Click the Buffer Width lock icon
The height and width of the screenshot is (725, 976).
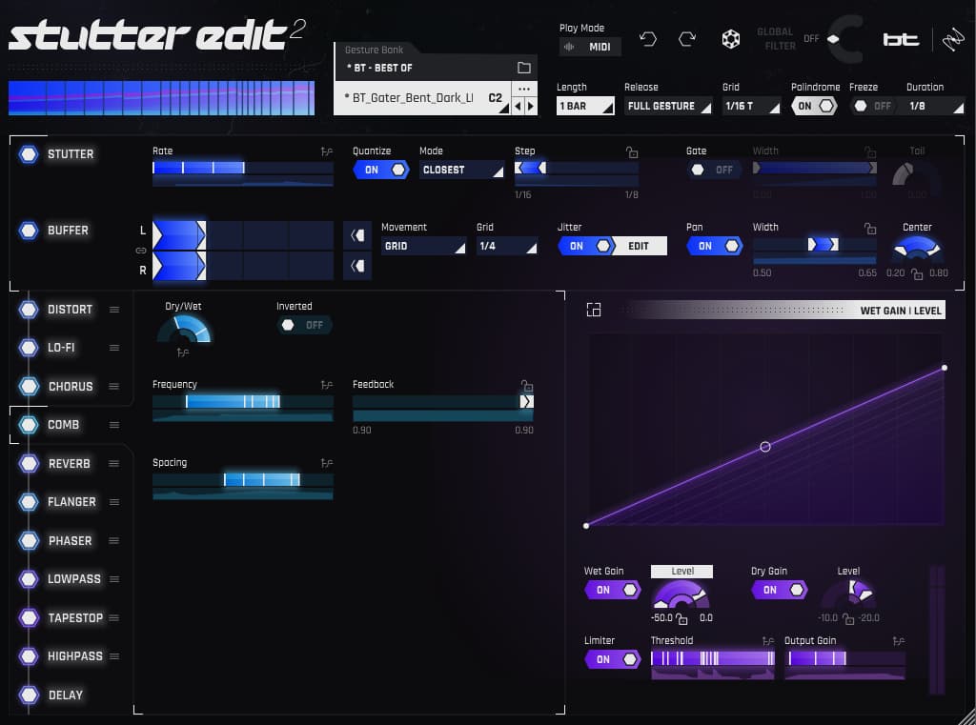pos(870,229)
